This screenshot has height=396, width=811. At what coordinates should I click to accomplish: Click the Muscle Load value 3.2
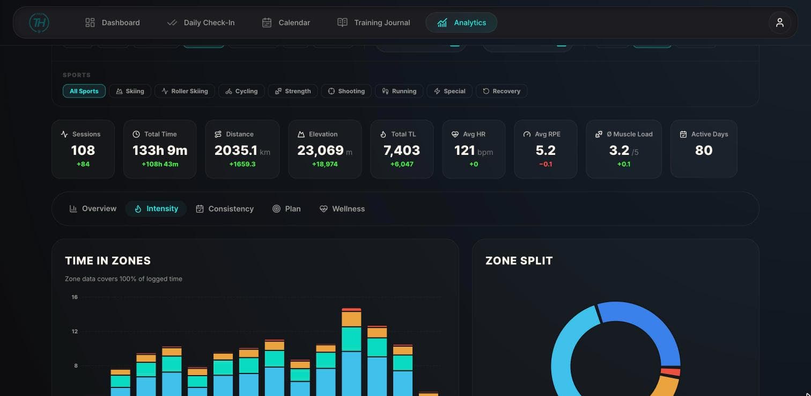tap(619, 151)
